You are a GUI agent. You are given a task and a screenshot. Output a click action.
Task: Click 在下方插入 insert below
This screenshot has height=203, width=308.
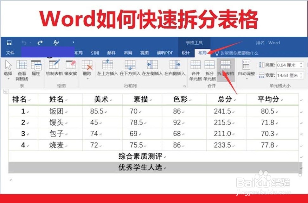click(130, 68)
